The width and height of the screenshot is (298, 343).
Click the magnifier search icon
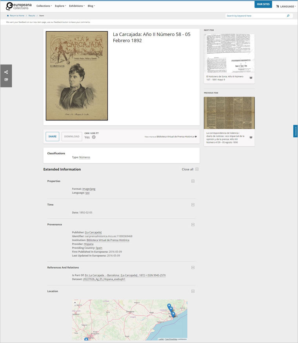tap(288, 16)
